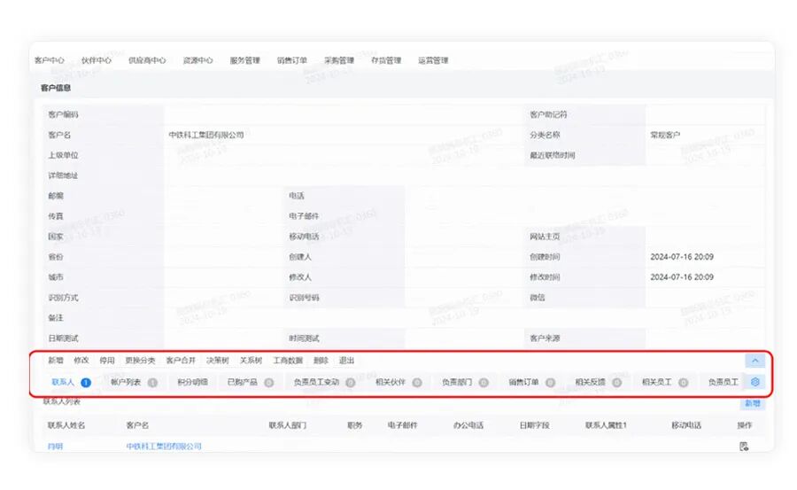
Task: Click 修改 in the action toolbar
Action: [x=81, y=361]
